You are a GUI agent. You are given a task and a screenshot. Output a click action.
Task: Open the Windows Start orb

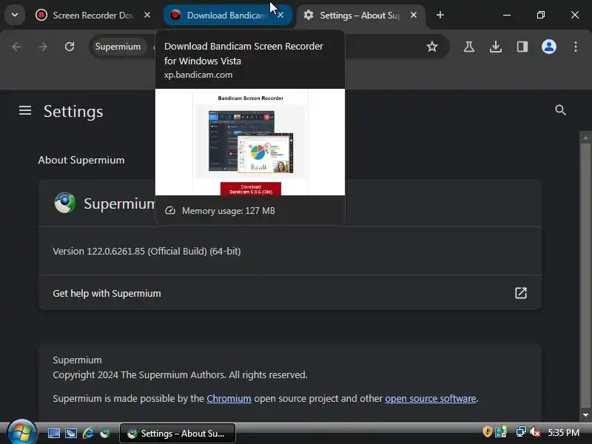click(x=22, y=432)
